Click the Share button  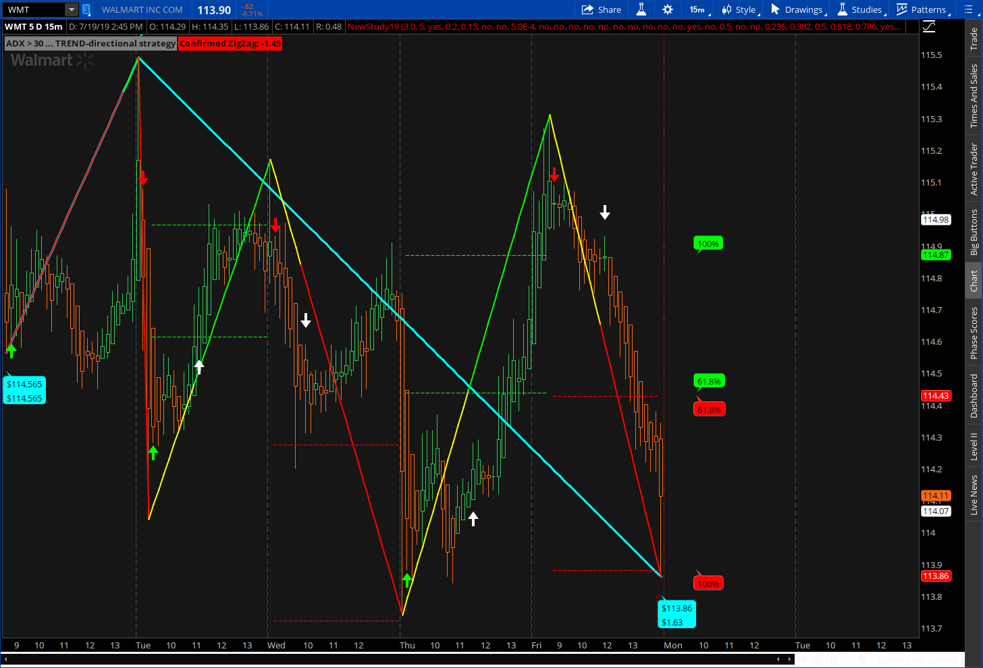coord(602,9)
